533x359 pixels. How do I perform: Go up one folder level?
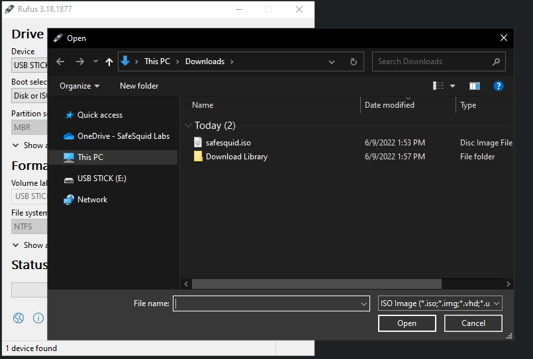[109, 61]
